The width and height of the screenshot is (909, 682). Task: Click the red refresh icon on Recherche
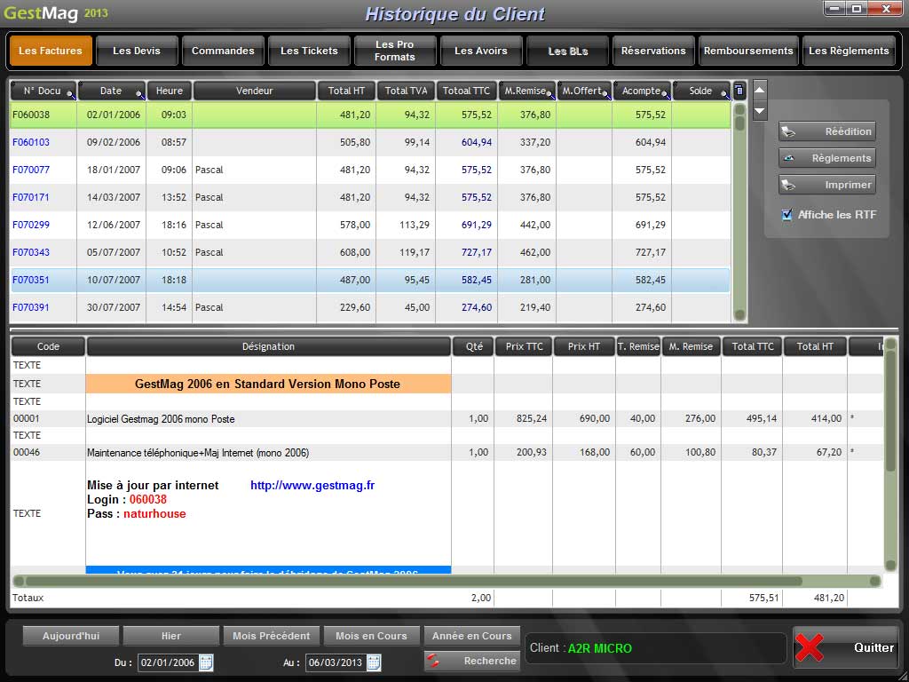(x=434, y=662)
